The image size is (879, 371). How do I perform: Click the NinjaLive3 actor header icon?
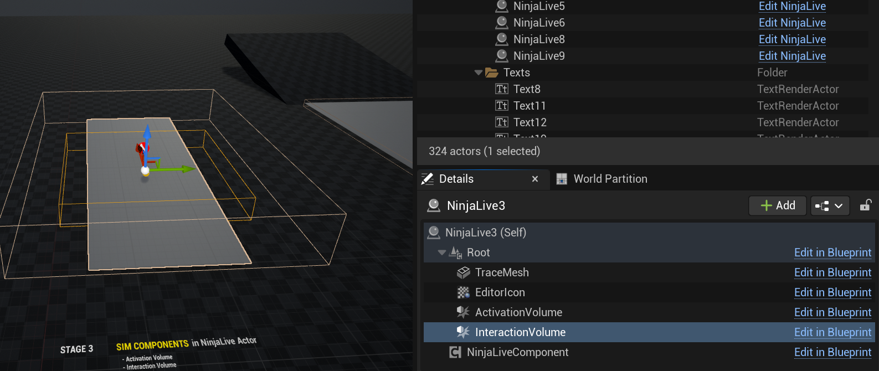pyautogui.click(x=434, y=206)
